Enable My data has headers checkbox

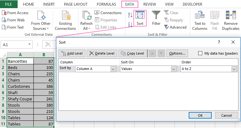click(200, 53)
